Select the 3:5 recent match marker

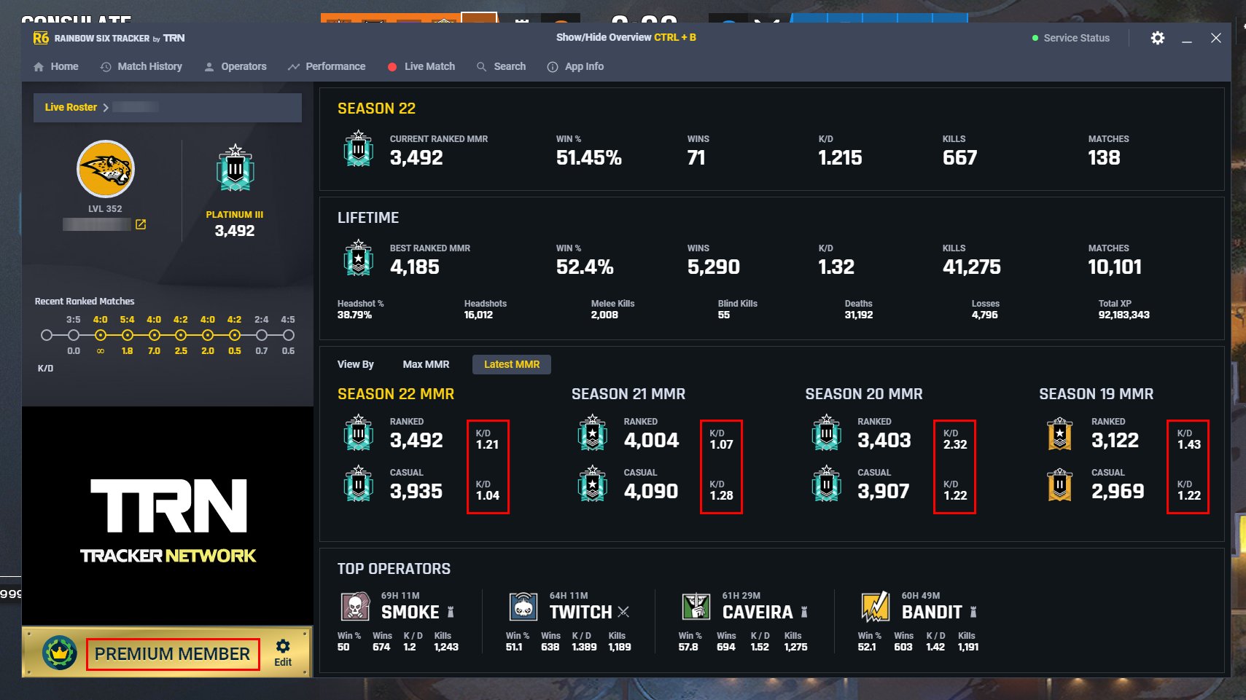74,335
